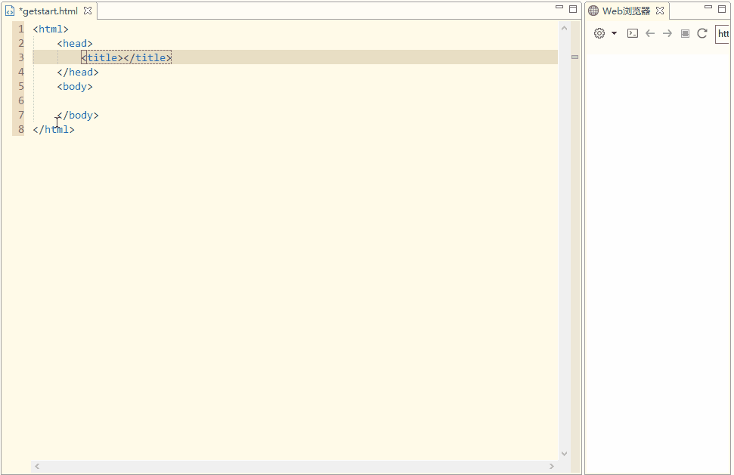Close the Web浏览器 tab
Viewport: 734px width, 475px height.
coord(660,11)
